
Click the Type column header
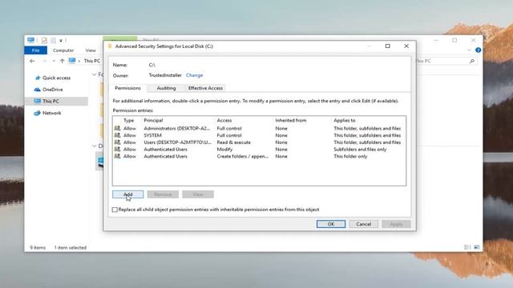click(128, 120)
